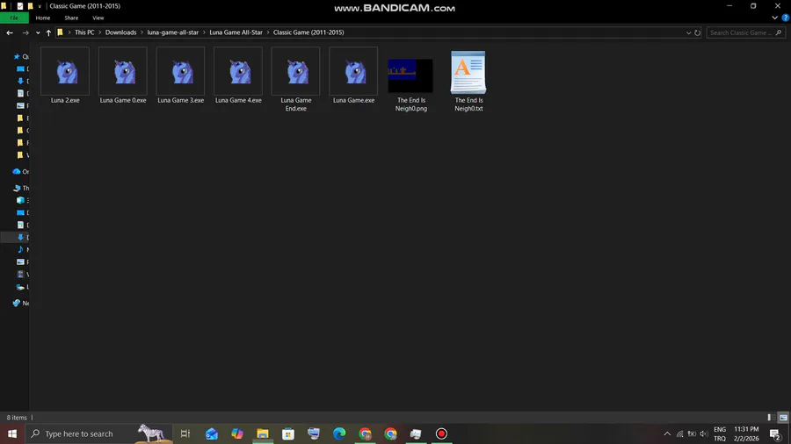Open Microsoft Edge from the taskbar

pos(339,433)
